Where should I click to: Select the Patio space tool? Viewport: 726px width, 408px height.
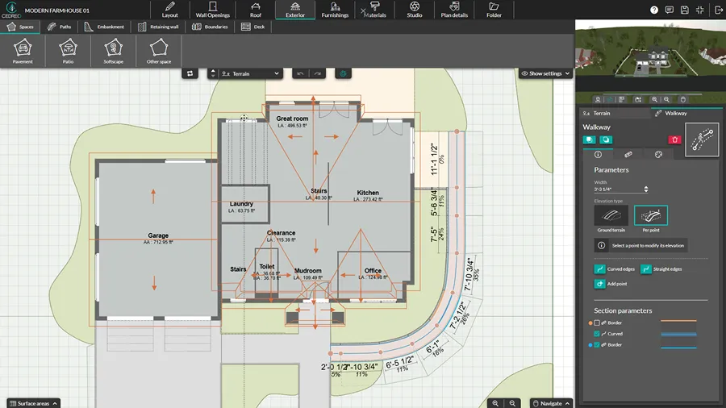click(x=68, y=52)
